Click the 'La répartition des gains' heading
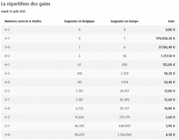179x140 pixels. pyautogui.click(x=26, y=4)
